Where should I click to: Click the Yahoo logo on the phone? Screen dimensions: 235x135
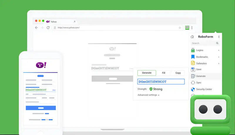(41, 65)
